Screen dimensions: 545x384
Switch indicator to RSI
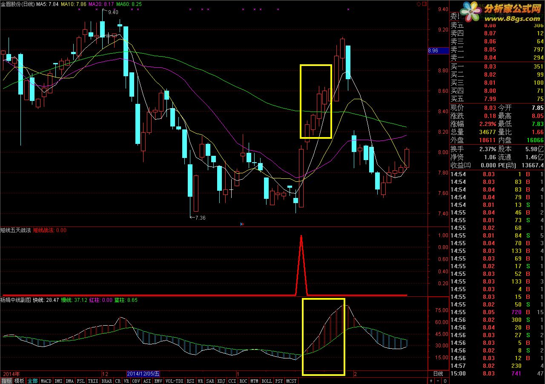tap(190, 381)
